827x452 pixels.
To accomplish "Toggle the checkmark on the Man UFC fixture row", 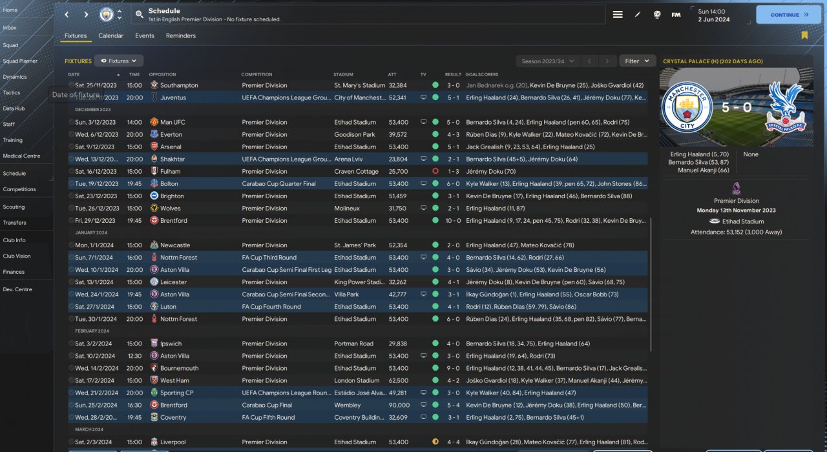I will pyautogui.click(x=72, y=122).
